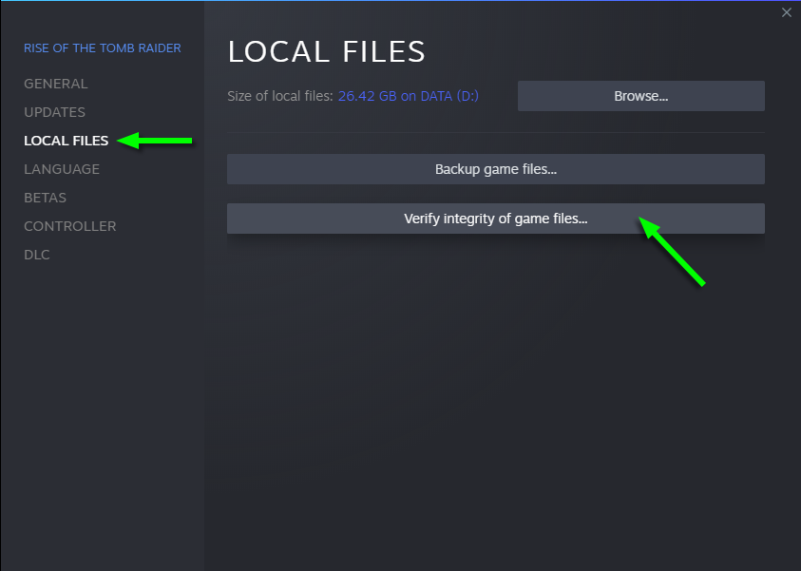Close the properties window with the X
This screenshot has height=571, width=801.
786,12
